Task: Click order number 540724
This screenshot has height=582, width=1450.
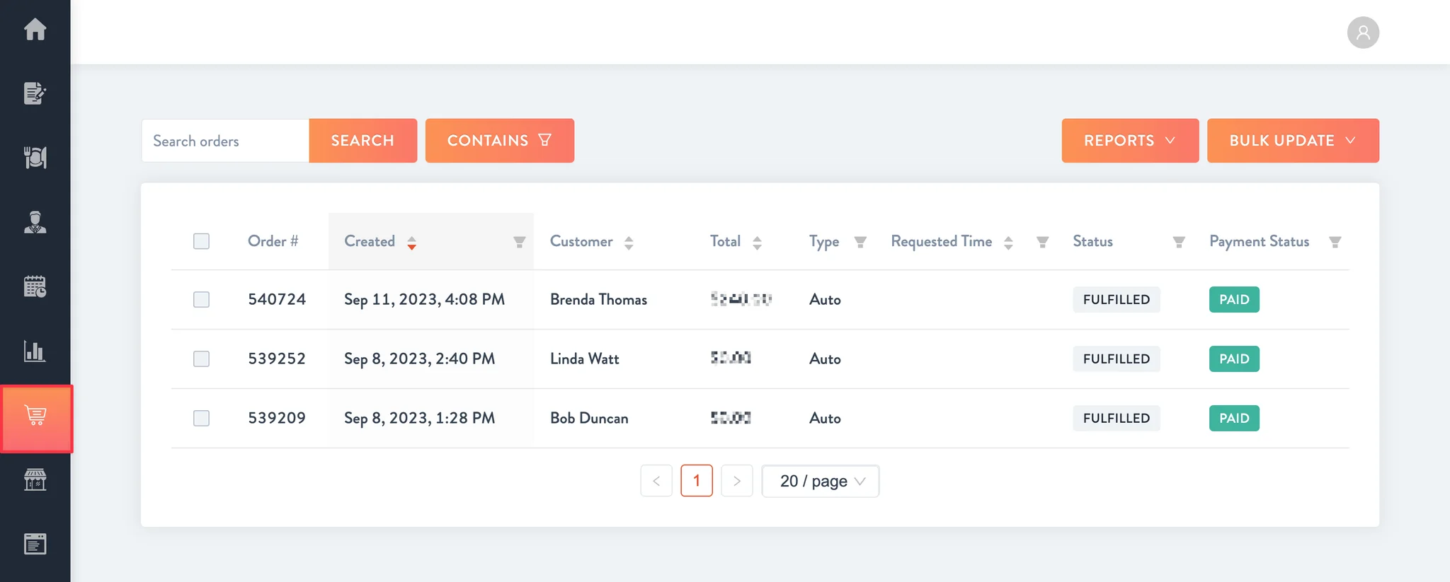Action: pyautogui.click(x=277, y=299)
